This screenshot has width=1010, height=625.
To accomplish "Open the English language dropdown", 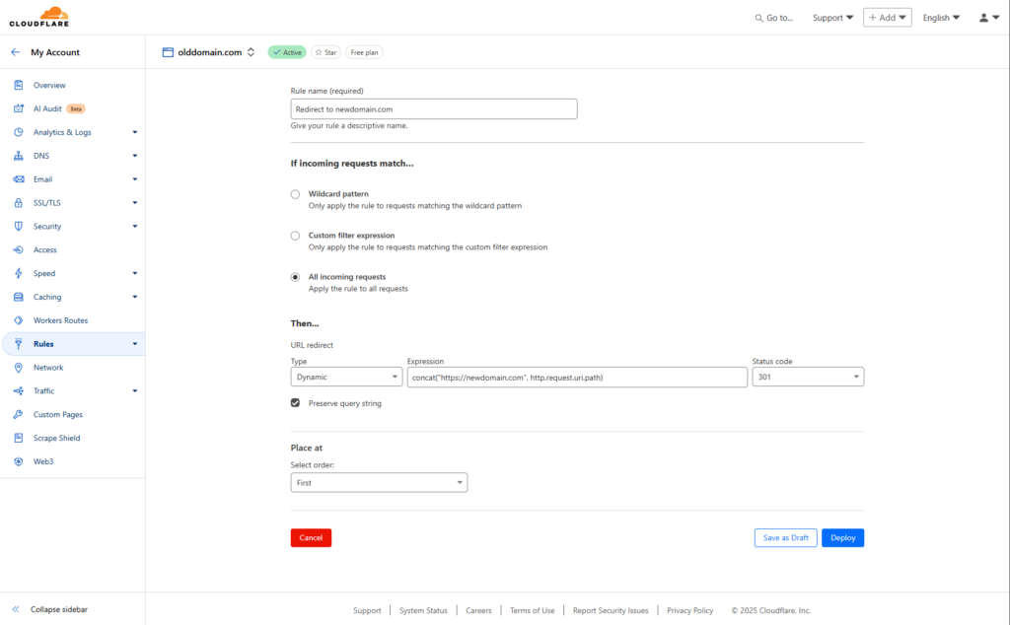I will click(941, 18).
